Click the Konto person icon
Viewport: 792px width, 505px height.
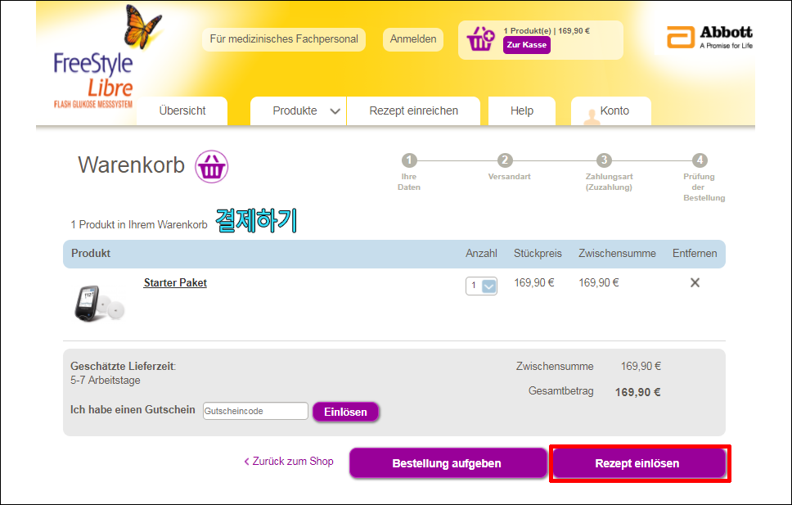coord(591,116)
